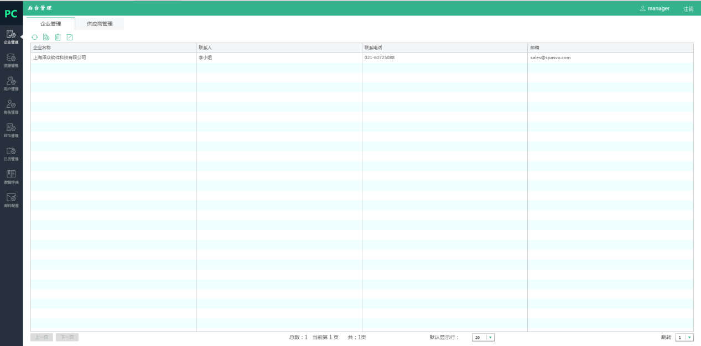
Task: Open 用户管理 in the sidebar
Action: (11, 83)
